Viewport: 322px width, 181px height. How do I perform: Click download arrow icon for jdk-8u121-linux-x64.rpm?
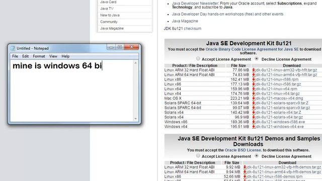pyautogui.click(x=254, y=89)
